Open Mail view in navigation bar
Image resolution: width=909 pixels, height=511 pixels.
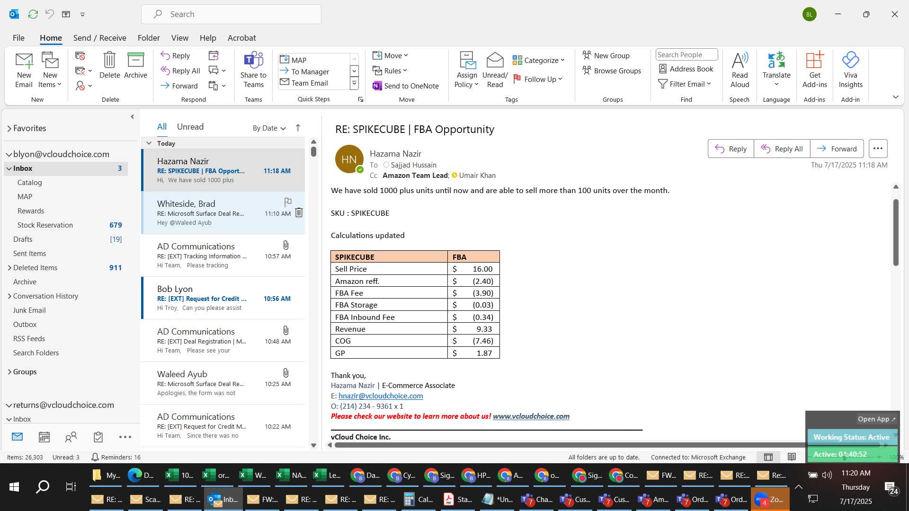[18, 437]
